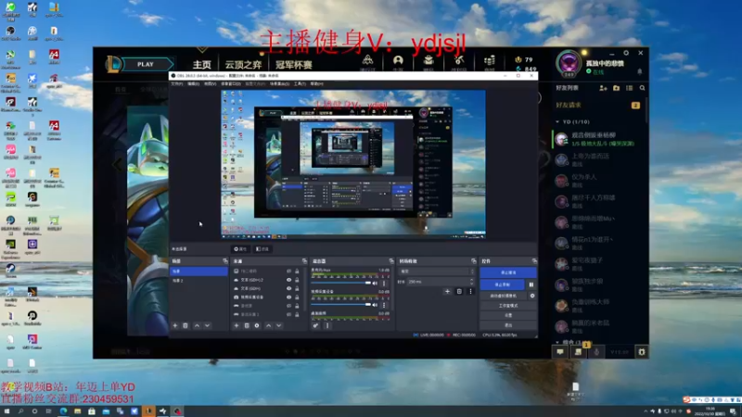Add a new scene in OBS scenes panel
This screenshot has width=742, height=417.
[175, 326]
